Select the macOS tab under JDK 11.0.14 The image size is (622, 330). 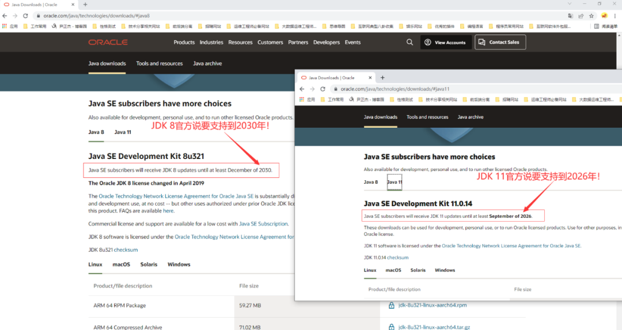click(393, 270)
